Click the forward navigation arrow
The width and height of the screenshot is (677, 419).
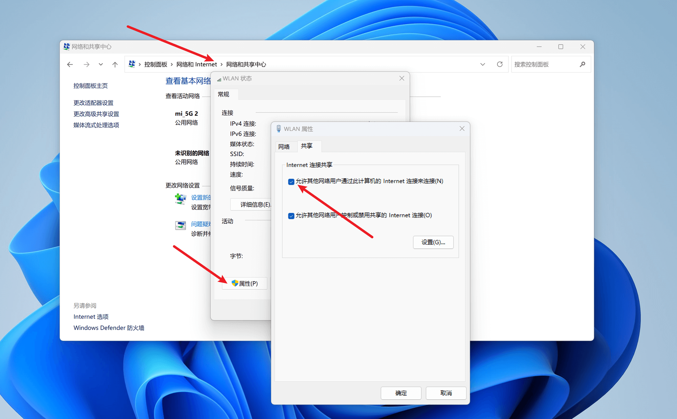(87, 64)
